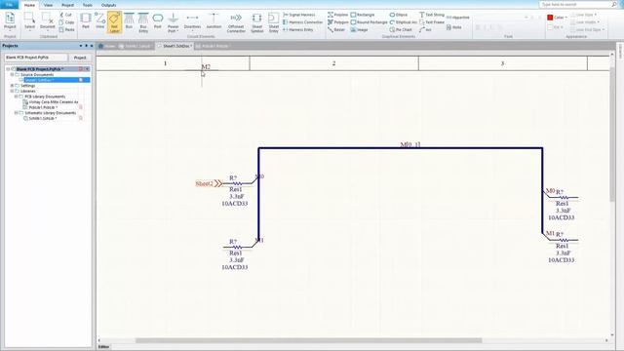This screenshot has height=351, width=624.
Task: Collapse PCB Library Documents folder
Action: pyautogui.click(x=17, y=97)
